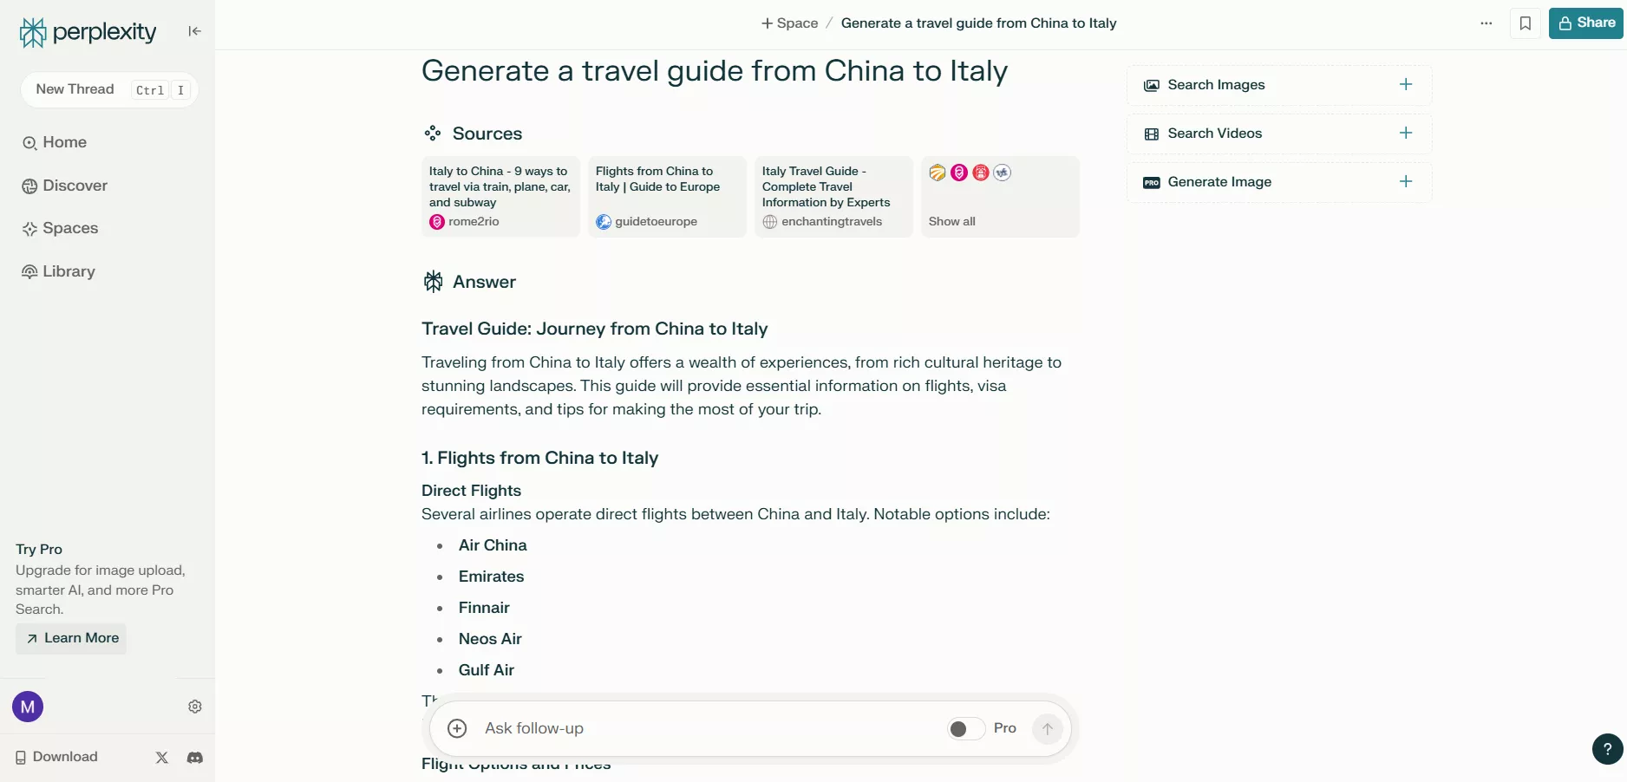Expand Search Images with plus
The width and height of the screenshot is (1627, 782).
pyautogui.click(x=1406, y=85)
